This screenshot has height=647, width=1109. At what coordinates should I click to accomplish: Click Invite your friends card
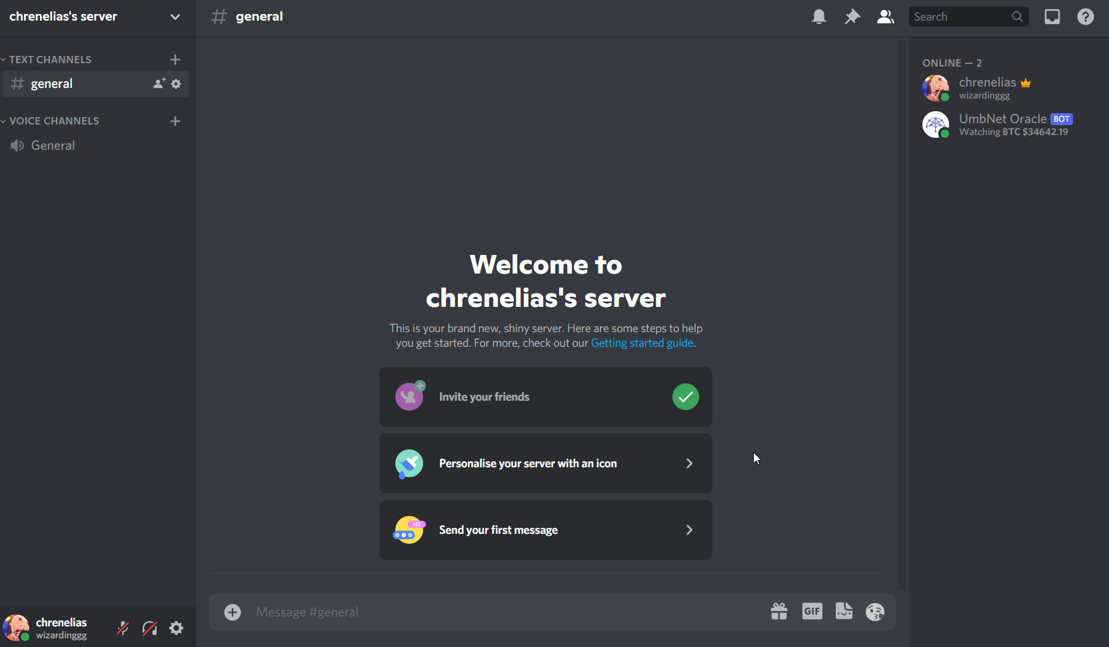point(546,397)
